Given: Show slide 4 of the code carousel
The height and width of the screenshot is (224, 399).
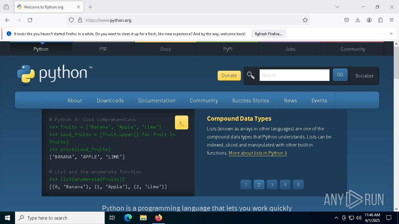Looking at the screenshot, I should [x=285, y=184].
